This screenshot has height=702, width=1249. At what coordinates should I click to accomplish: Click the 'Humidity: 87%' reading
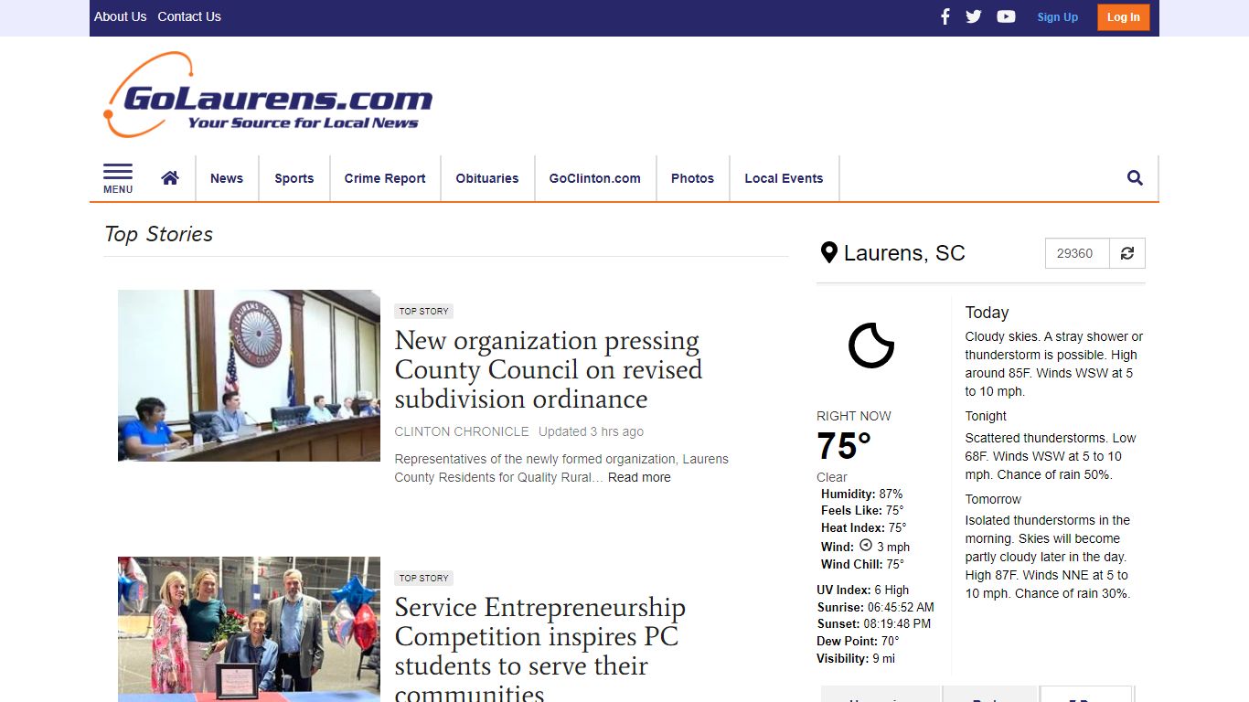(x=861, y=494)
